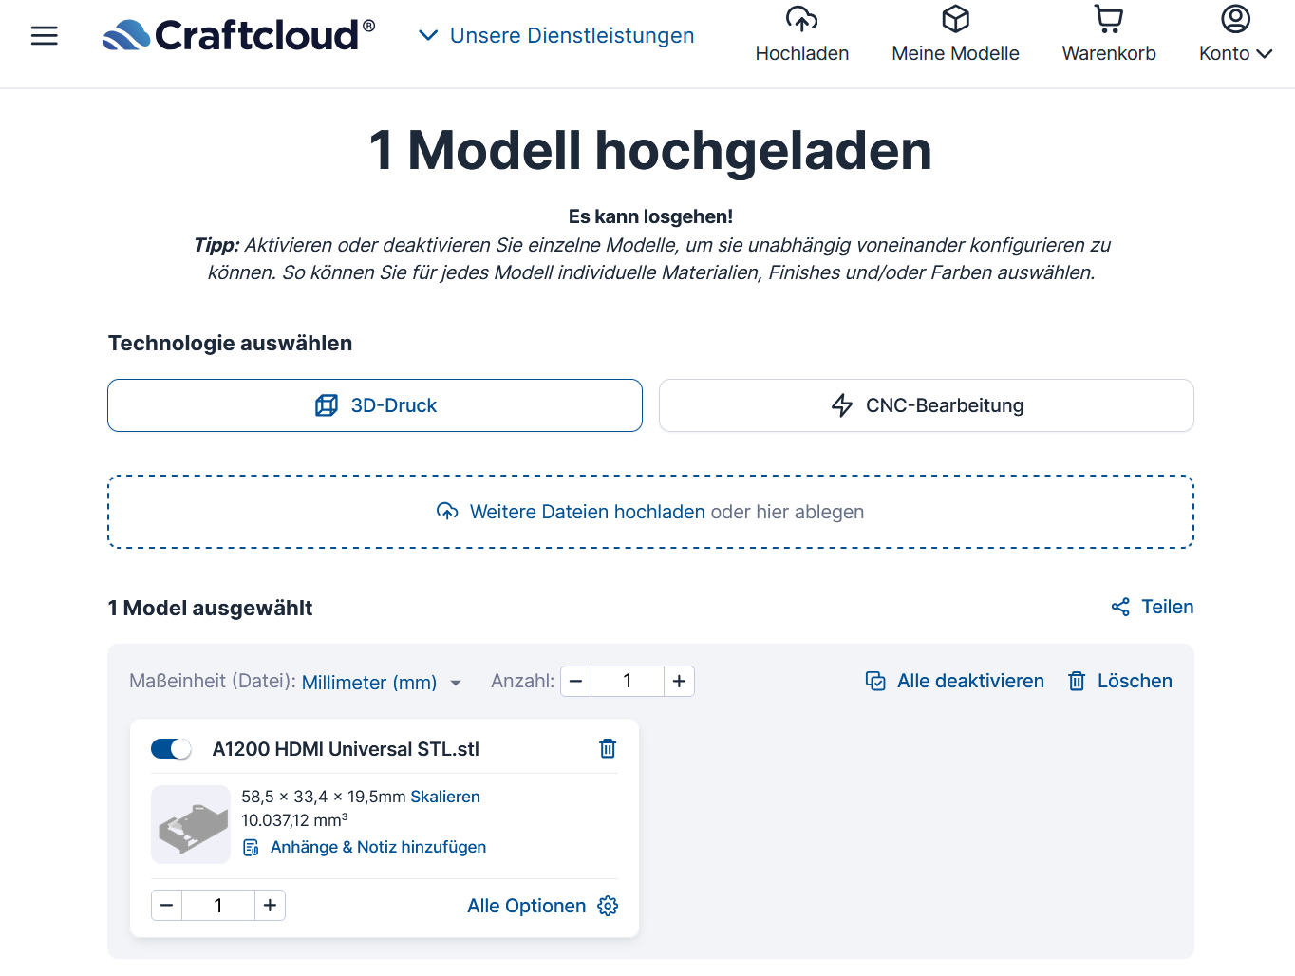Increase Anzahl with top plus button
The height and width of the screenshot is (976, 1295).
click(x=679, y=681)
